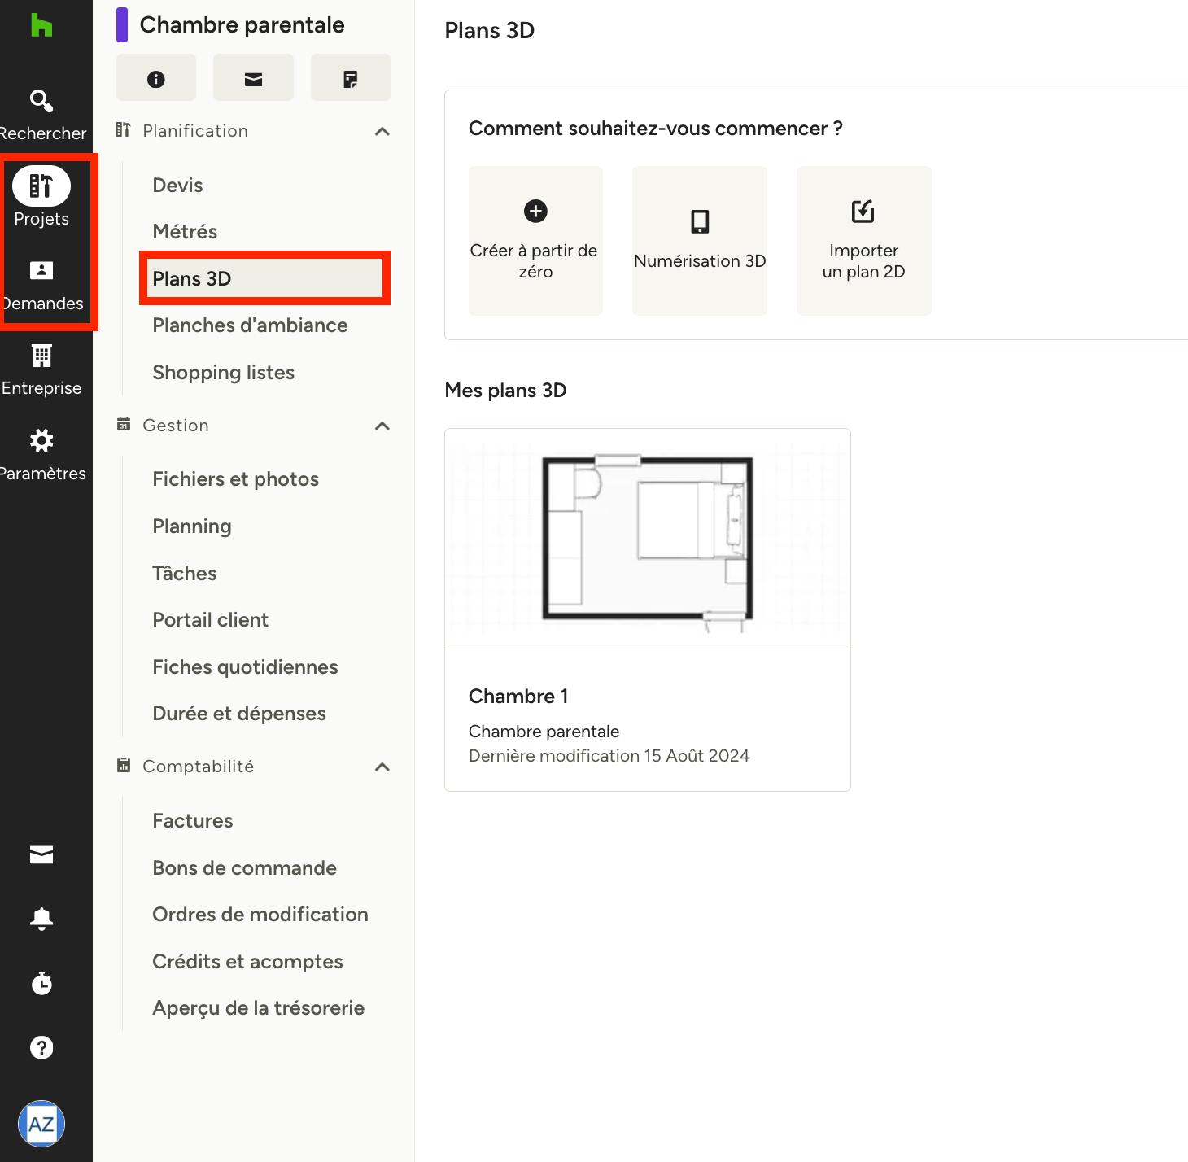The width and height of the screenshot is (1188, 1162).
Task: Go to Demandes in sidebar
Action: [41, 270]
